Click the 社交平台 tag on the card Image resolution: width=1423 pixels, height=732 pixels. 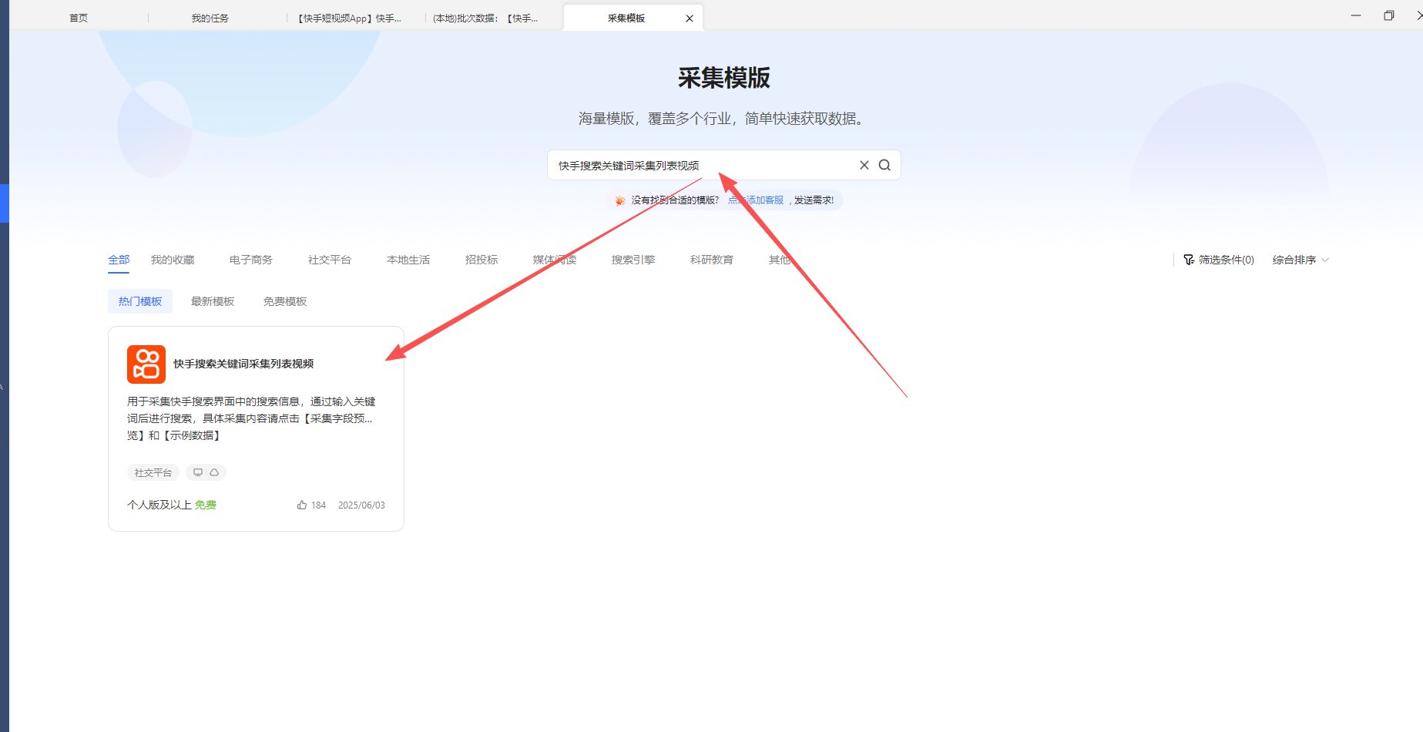(x=153, y=472)
